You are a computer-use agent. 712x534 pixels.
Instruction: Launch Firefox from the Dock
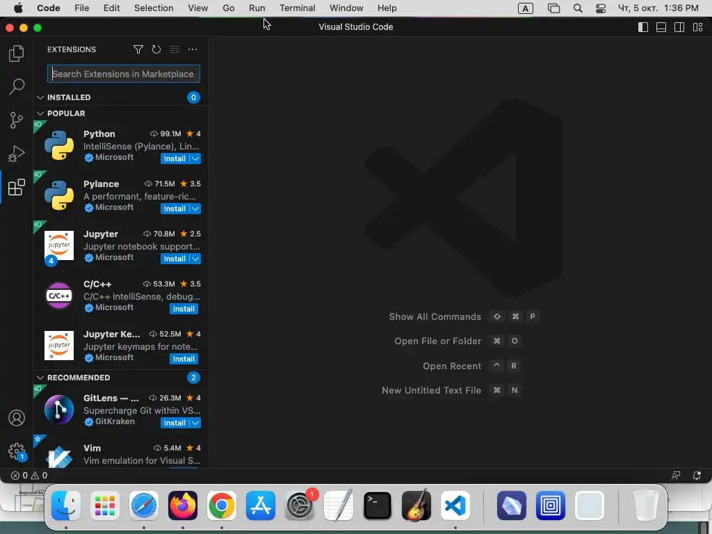click(183, 505)
